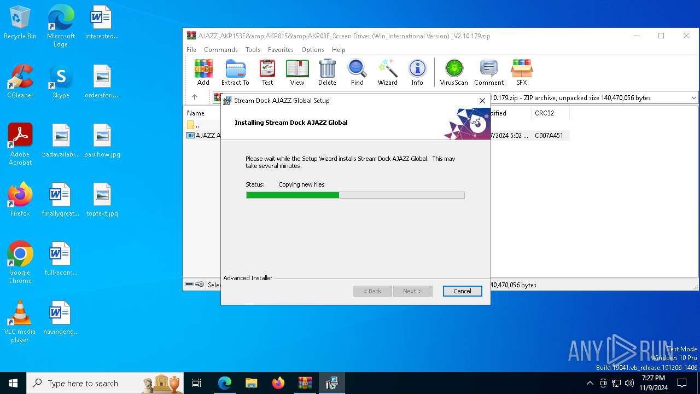Select finallygreat... Word document

61,200
